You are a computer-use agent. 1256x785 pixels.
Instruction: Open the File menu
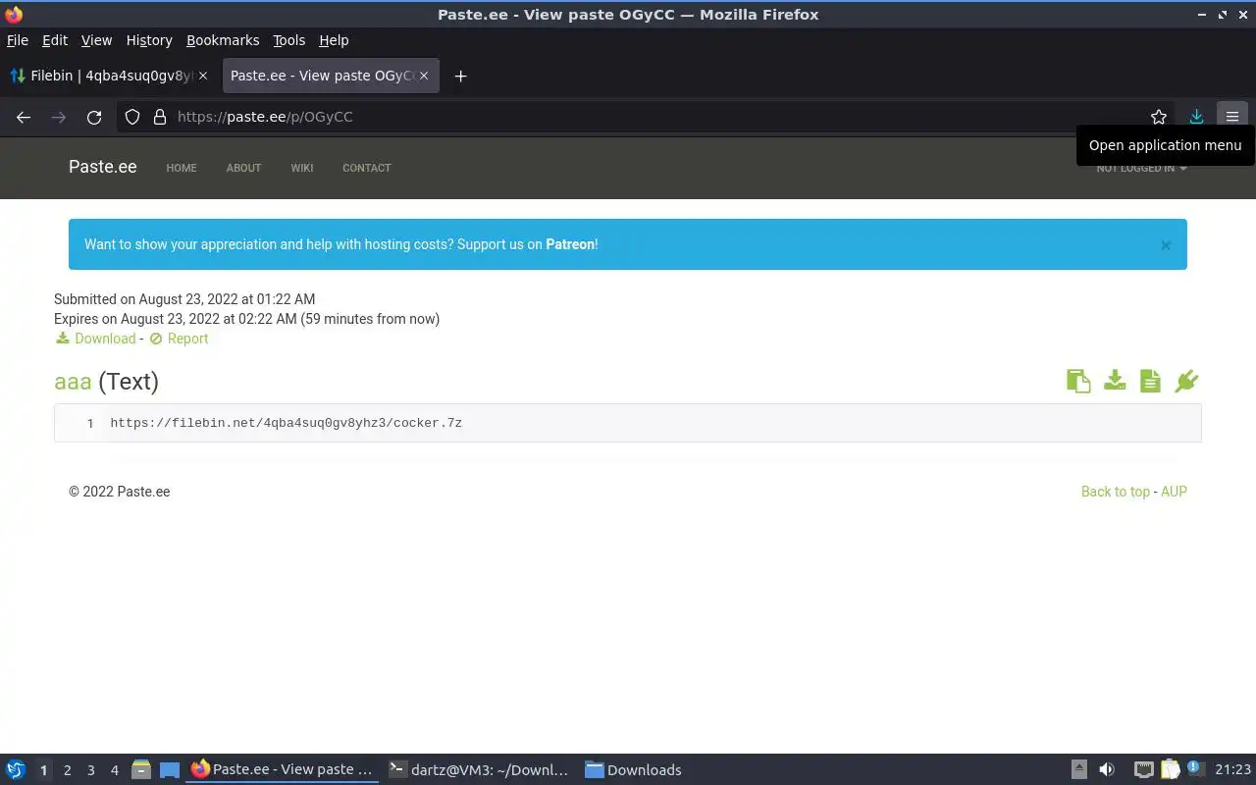coord(18,40)
